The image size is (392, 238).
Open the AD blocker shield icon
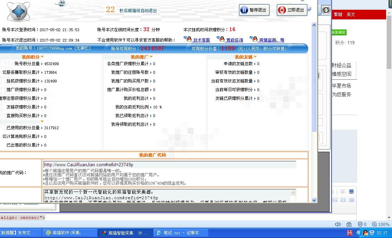click(x=360, y=224)
